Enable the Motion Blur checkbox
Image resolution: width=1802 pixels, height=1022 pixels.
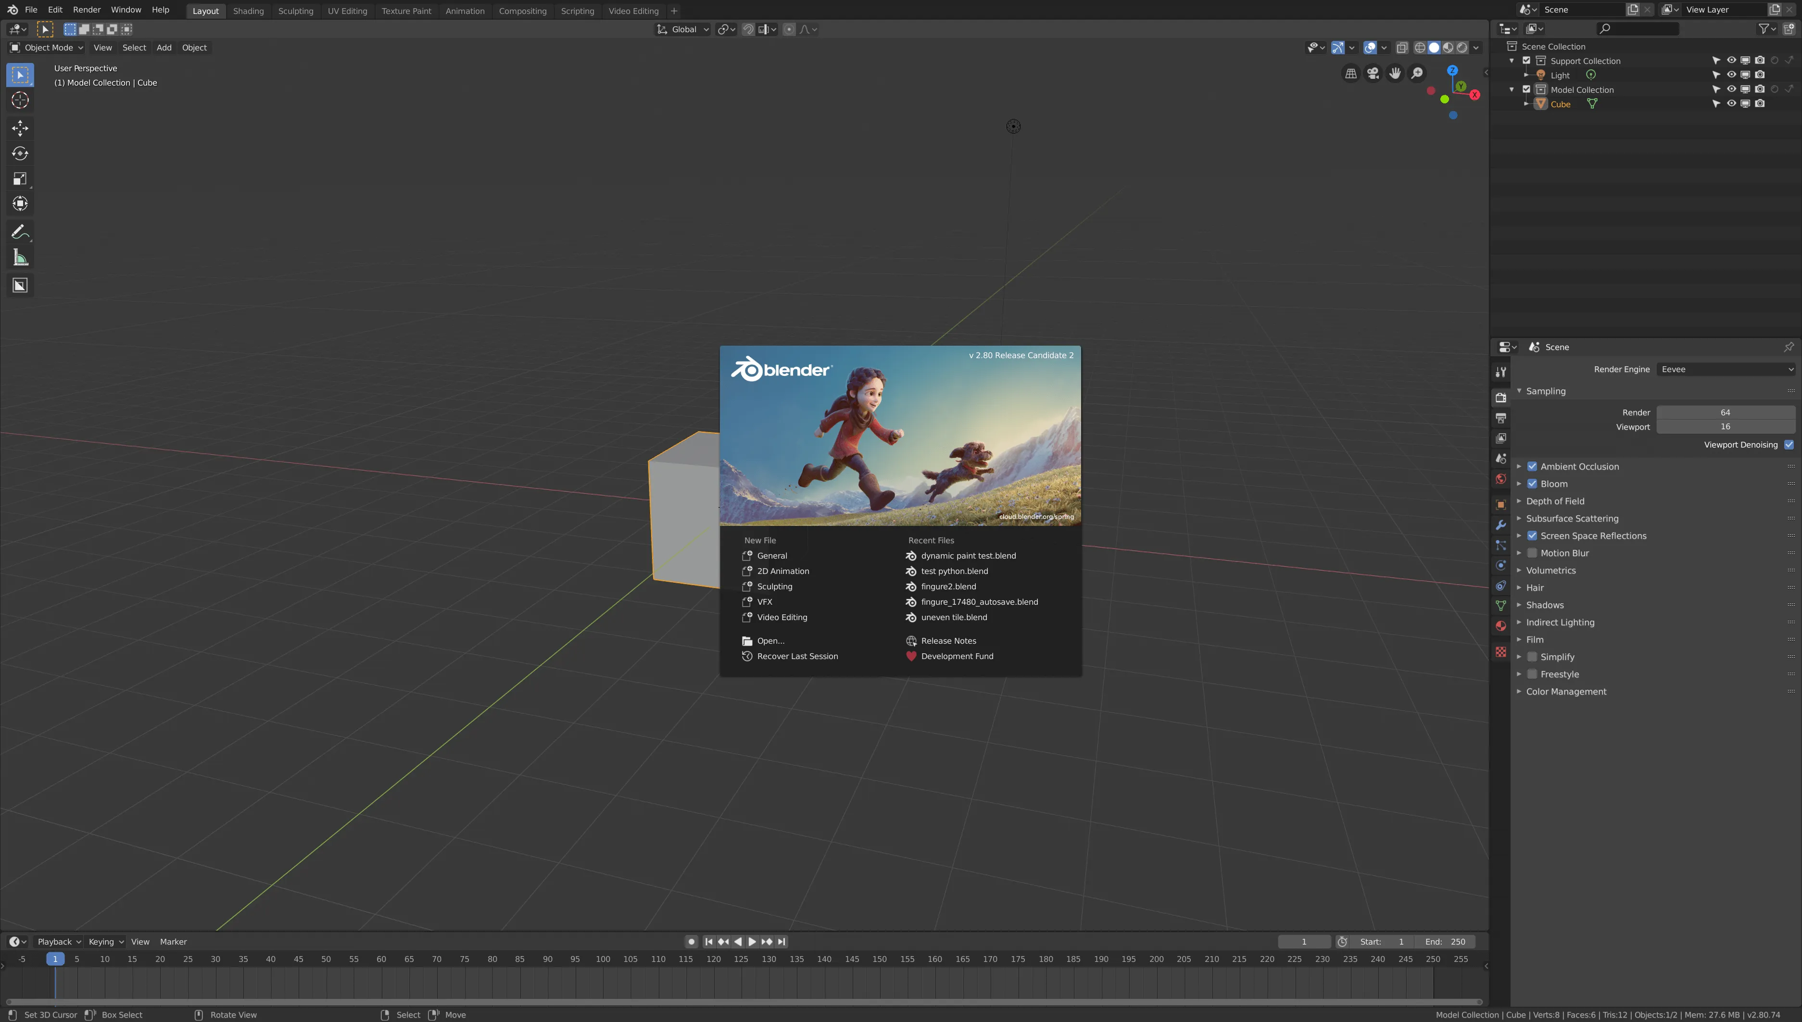[1532, 553]
